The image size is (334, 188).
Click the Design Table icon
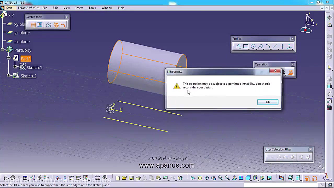(25, 178)
